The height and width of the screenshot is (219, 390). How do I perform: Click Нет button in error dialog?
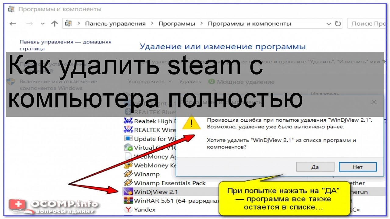(358, 167)
